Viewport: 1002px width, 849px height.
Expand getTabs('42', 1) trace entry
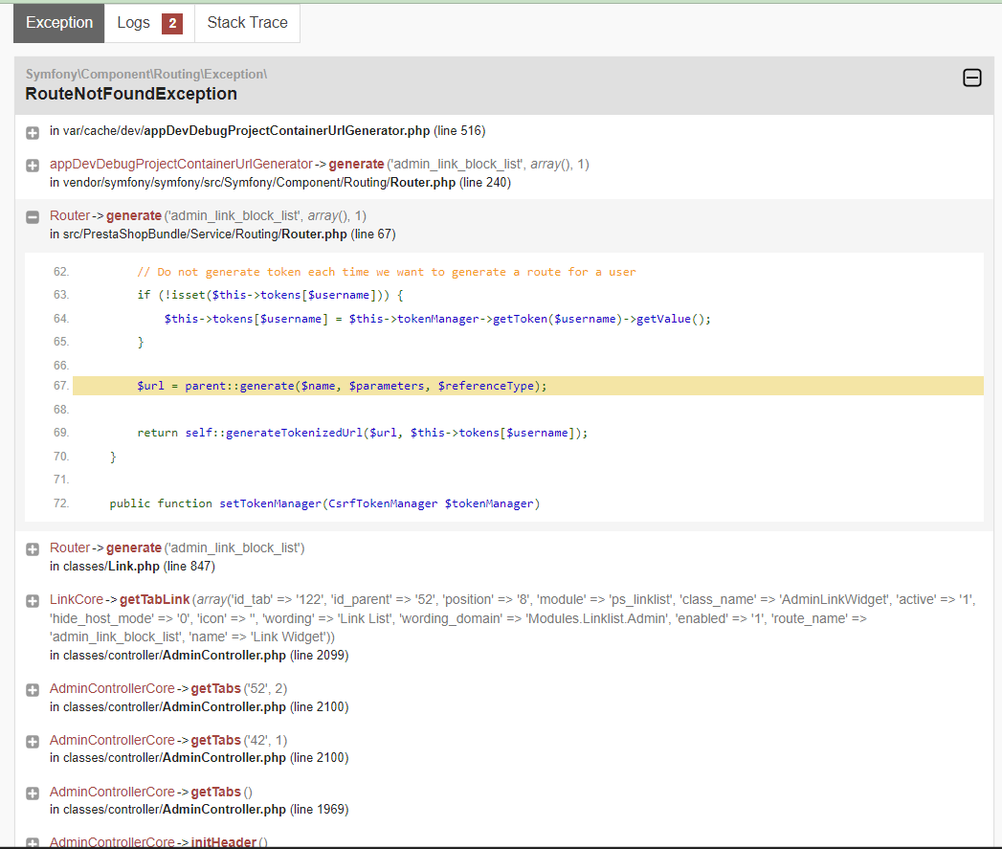click(x=33, y=742)
